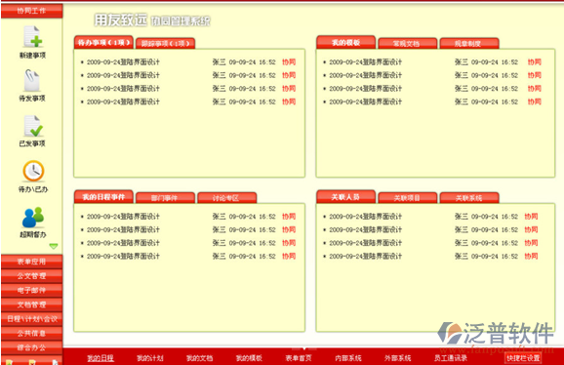Expand the 公文管理 sidebar section
The width and height of the screenshot is (564, 365).
(31, 276)
